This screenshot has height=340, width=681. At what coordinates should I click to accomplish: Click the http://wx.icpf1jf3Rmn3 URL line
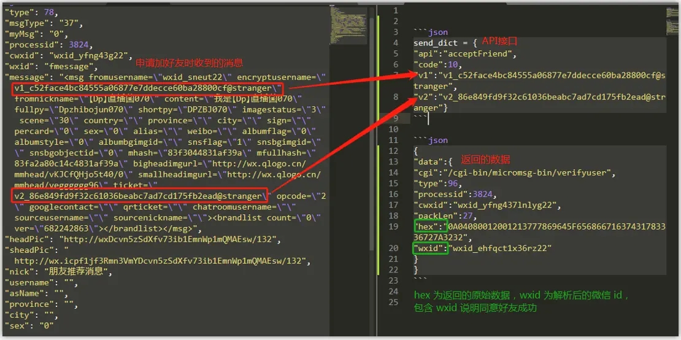click(x=163, y=261)
